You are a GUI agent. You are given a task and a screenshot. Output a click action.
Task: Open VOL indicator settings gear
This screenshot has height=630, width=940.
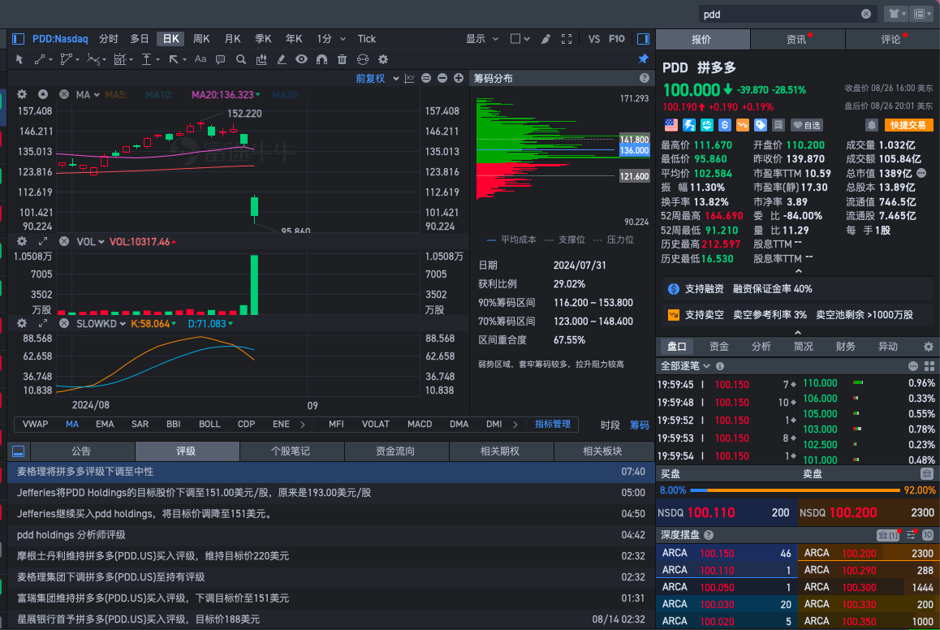22,241
